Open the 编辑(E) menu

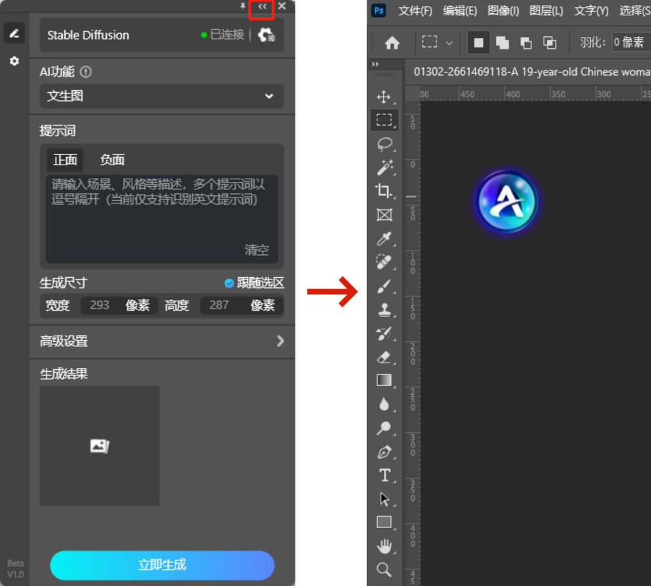[460, 11]
